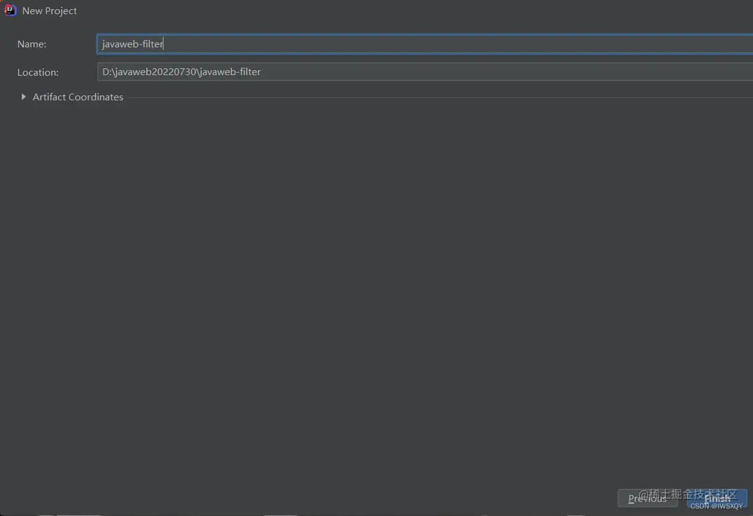This screenshot has width=753, height=516.
Task: Expand the Artifact Coordinates section
Action: [x=23, y=97]
